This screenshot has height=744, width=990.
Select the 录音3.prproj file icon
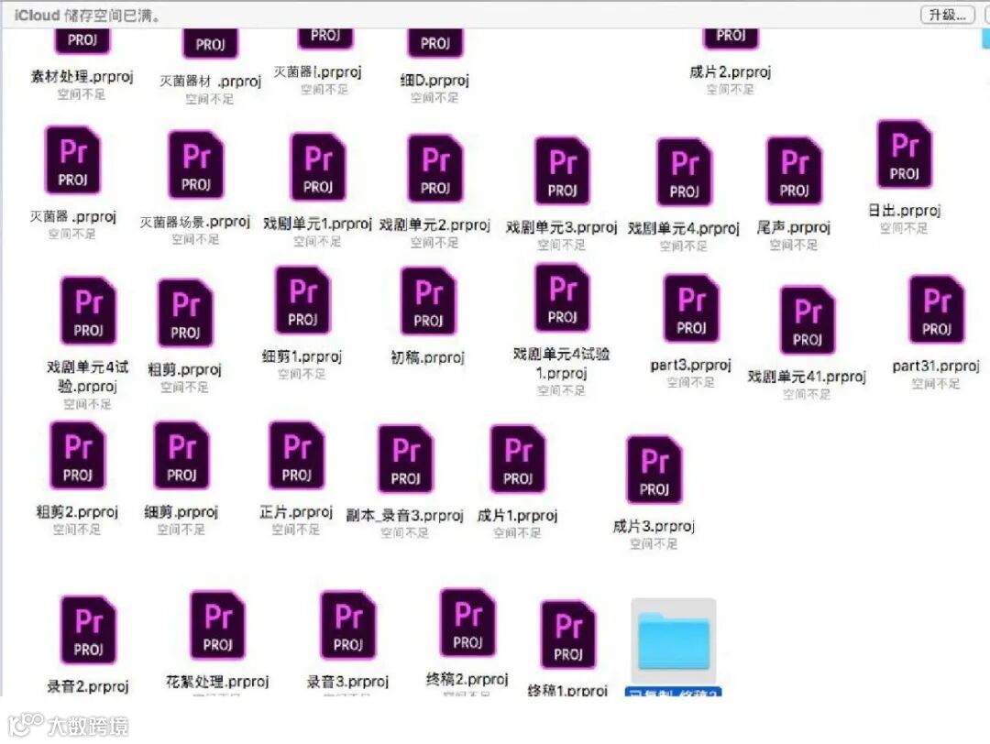click(x=348, y=626)
